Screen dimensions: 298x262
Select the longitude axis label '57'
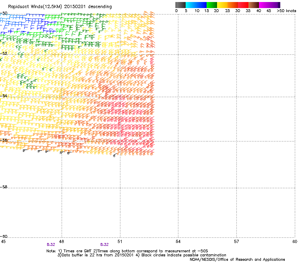pyautogui.click(x=236, y=241)
